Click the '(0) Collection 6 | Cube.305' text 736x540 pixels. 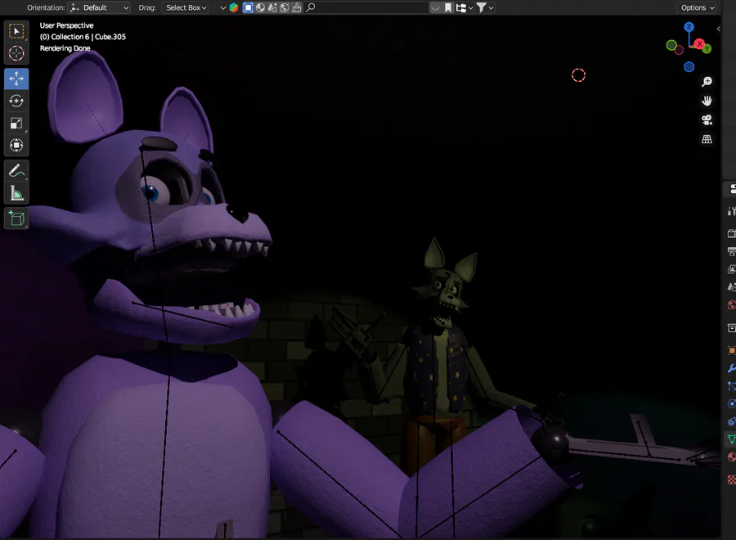(x=83, y=37)
